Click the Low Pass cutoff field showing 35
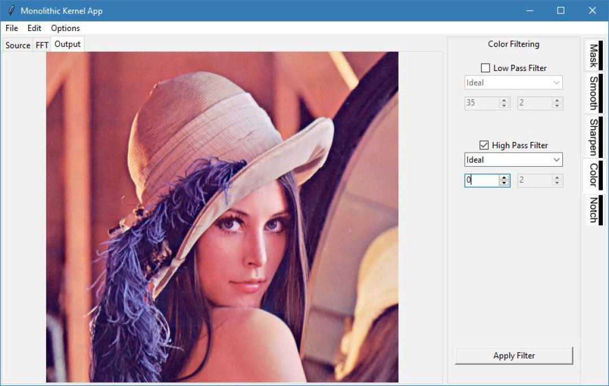 click(x=482, y=103)
